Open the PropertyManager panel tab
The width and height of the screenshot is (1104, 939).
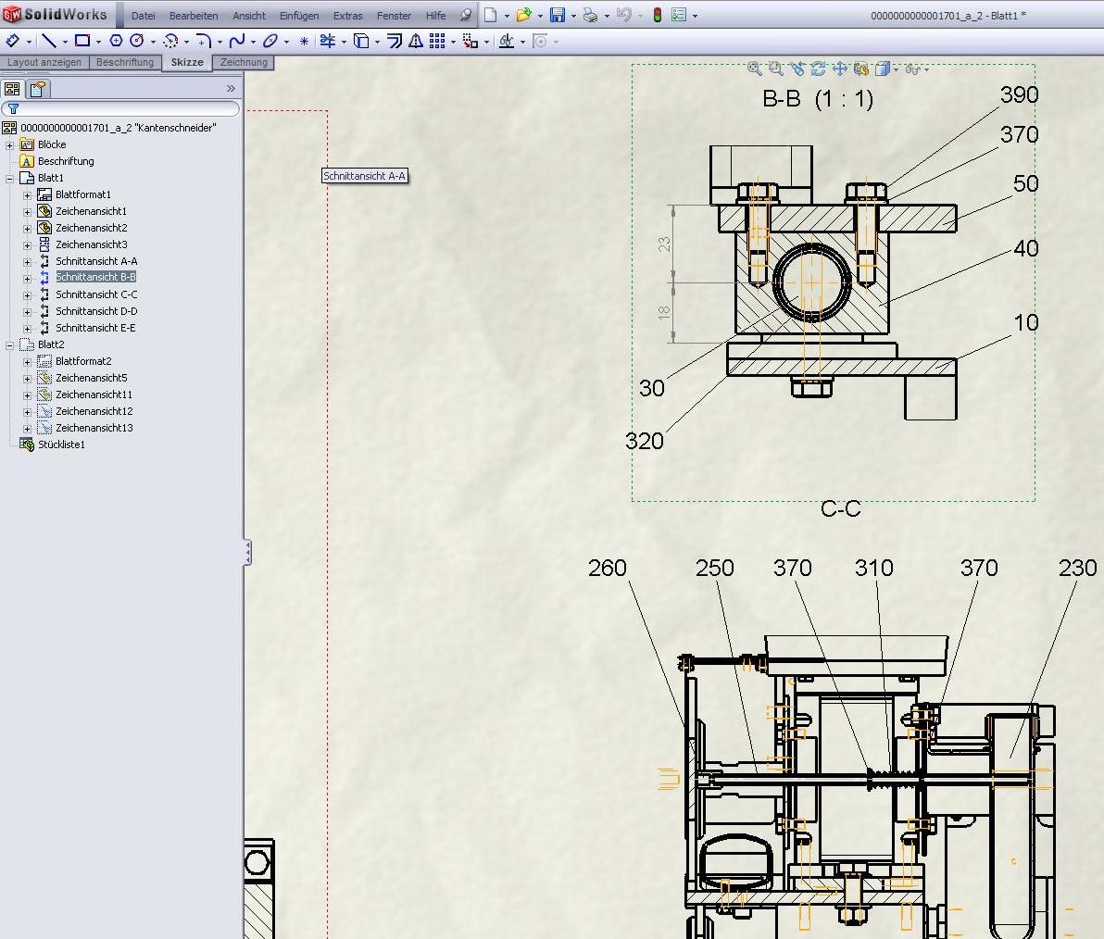(37, 89)
